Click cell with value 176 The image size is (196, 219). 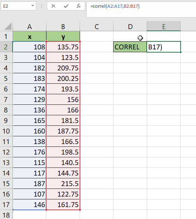click(x=30, y=152)
